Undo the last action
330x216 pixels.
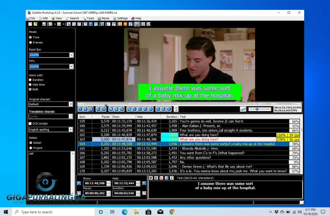pos(50,24)
